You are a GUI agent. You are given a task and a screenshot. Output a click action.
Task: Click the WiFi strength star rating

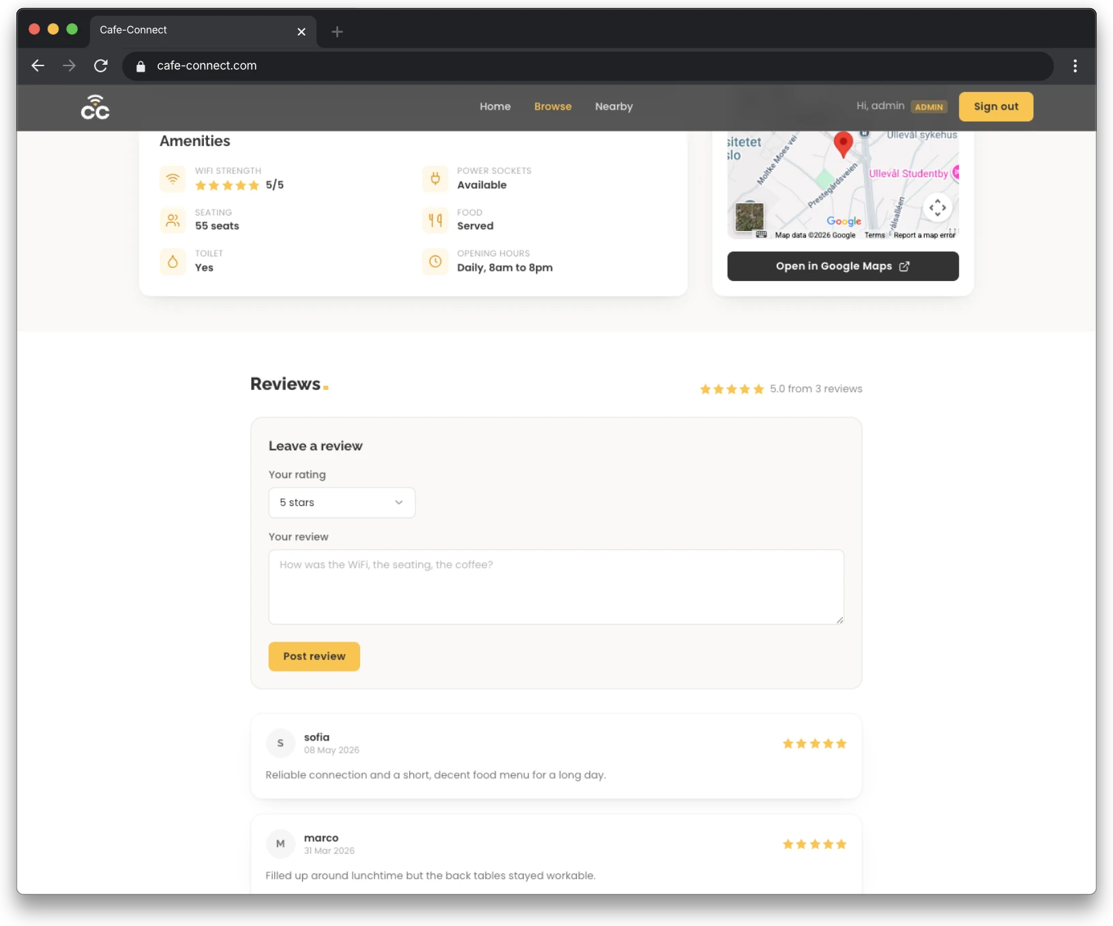(227, 185)
